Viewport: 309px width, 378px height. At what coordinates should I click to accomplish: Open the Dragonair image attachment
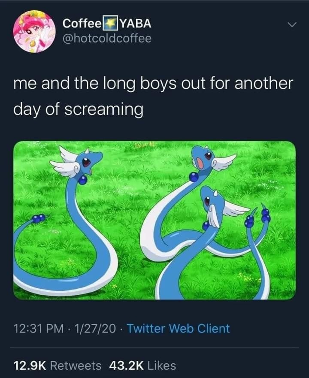[x=154, y=220]
